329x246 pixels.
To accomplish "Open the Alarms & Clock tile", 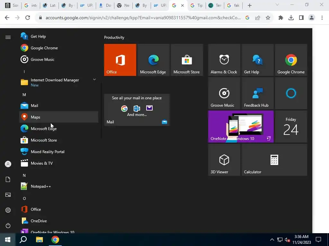I will 224,60.
